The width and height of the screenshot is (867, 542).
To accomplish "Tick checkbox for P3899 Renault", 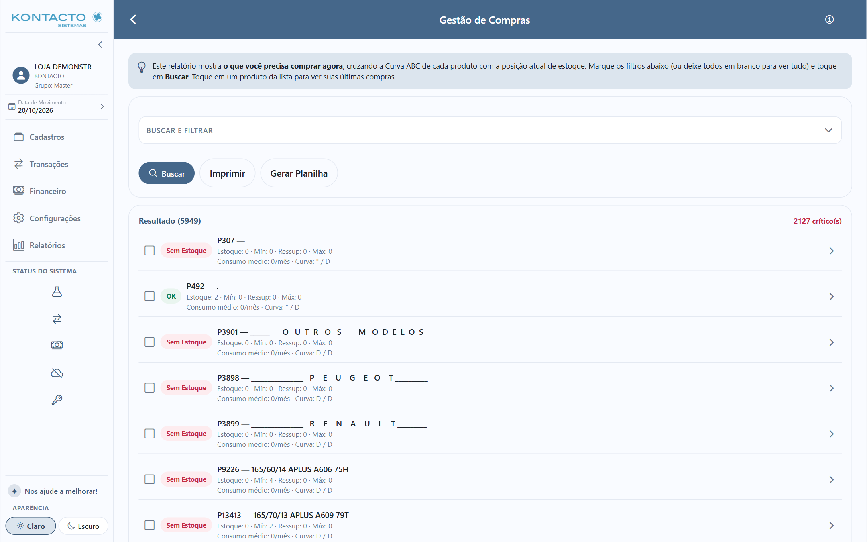I will [x=149, y=434].
